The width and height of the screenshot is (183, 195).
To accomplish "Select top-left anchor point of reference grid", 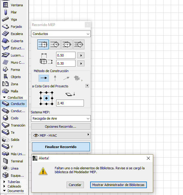I will tap(41, 92).
